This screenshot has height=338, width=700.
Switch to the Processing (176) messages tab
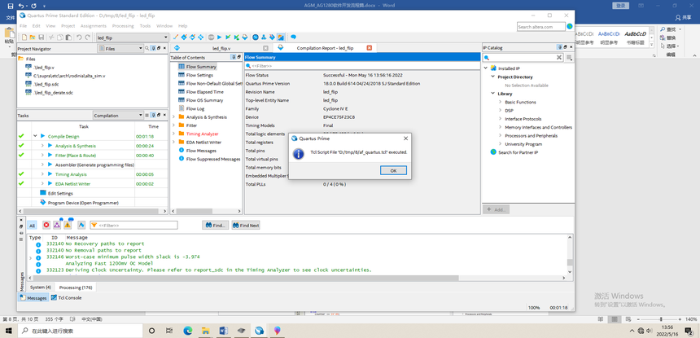coord(76,288)
